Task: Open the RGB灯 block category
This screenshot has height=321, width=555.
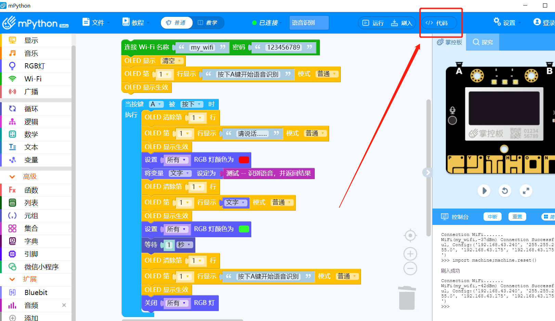Action: click(36, 66)
